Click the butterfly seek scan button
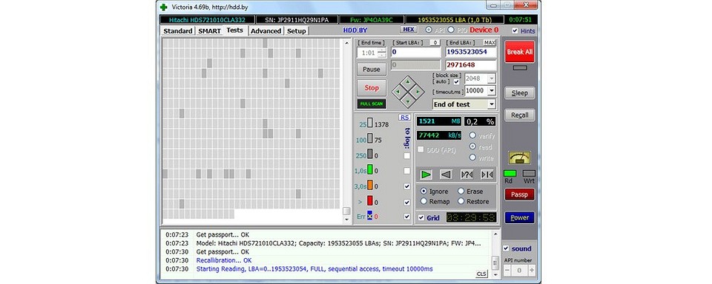This screenshot has width=712, height=284. pos(487,175)
